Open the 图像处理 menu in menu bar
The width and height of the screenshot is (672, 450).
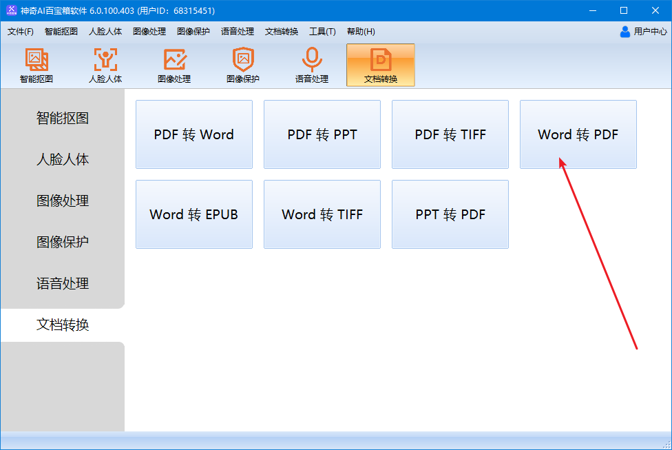coord(149,32)
